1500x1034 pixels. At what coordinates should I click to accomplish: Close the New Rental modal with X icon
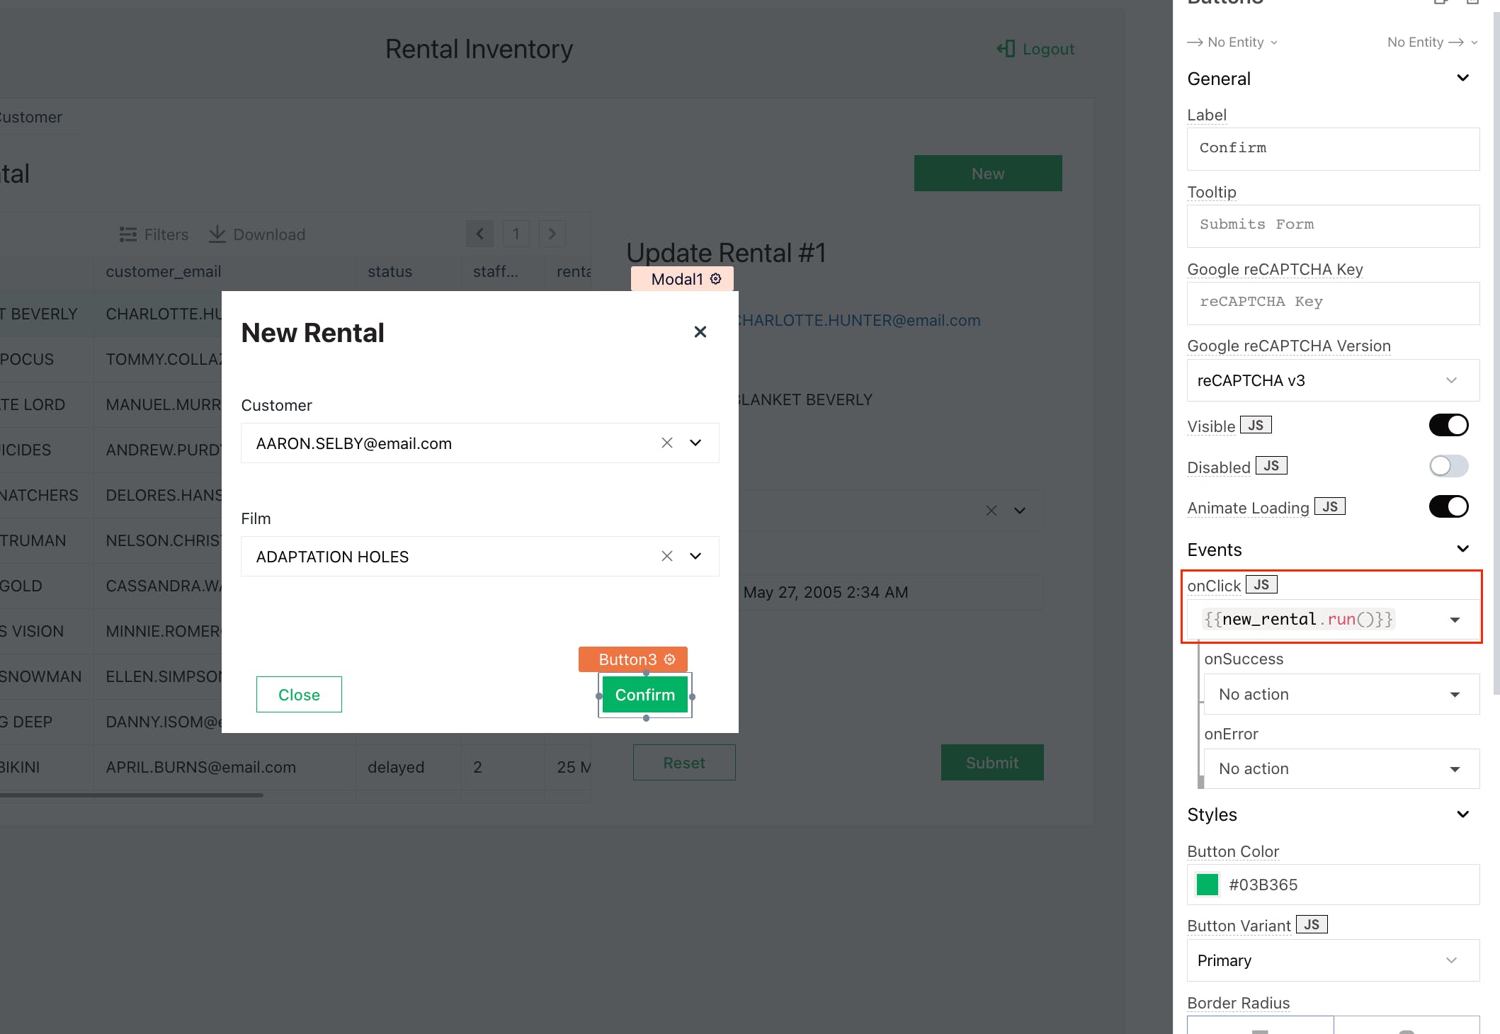tap(700, 332)
